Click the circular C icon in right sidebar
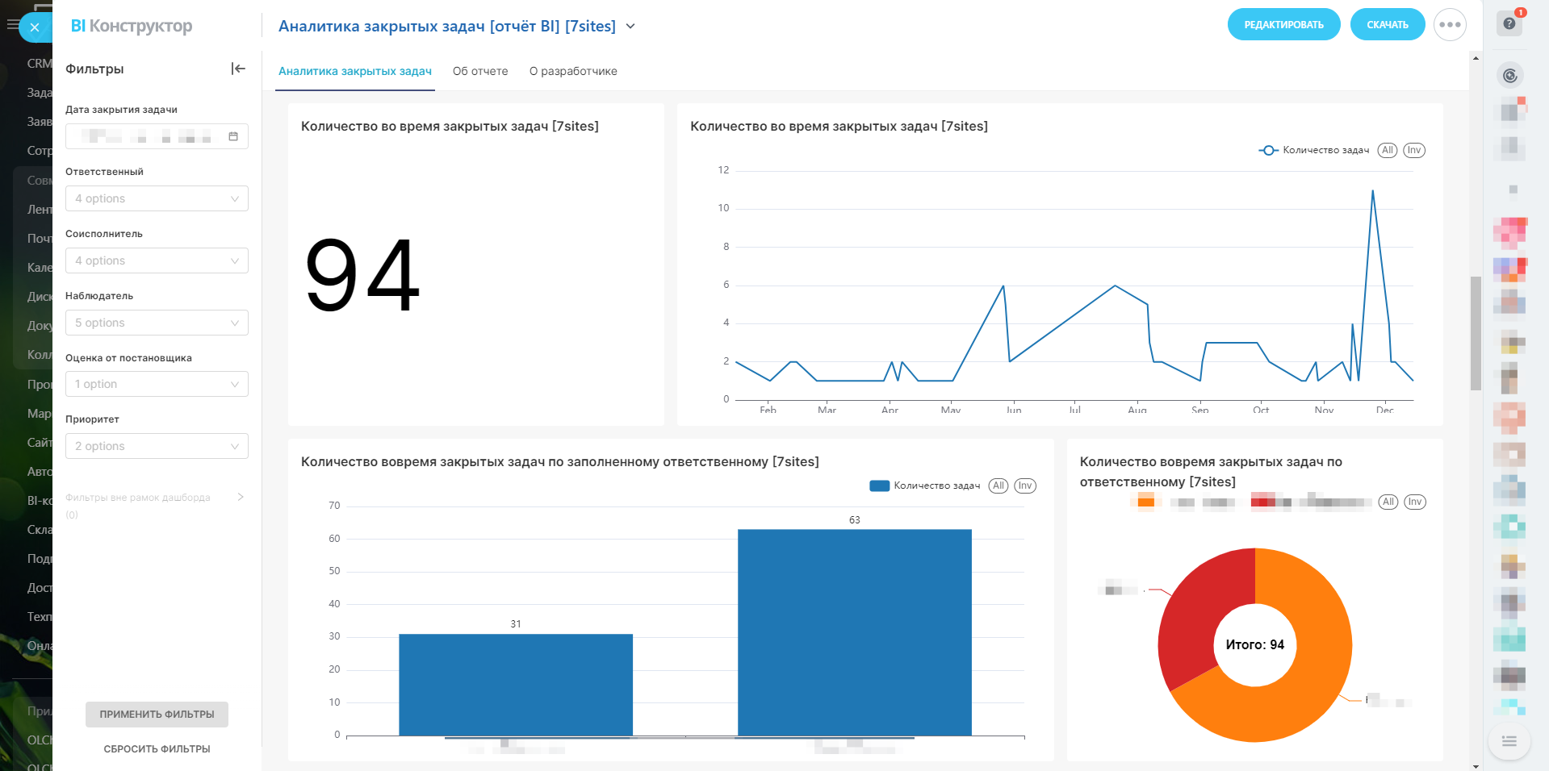This screenshot has height=771, width=1549. [1509, 76]
